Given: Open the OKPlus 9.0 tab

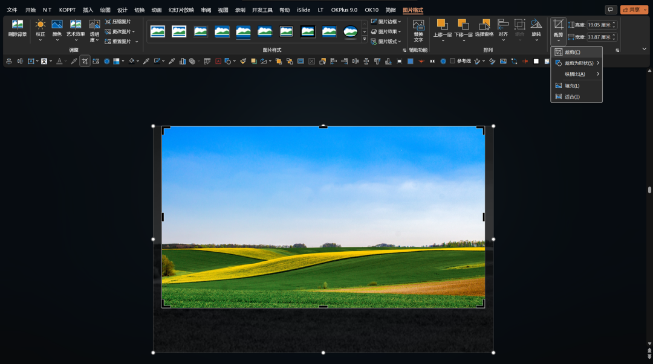Looking at the screenshot, I should tap(344, 10).
